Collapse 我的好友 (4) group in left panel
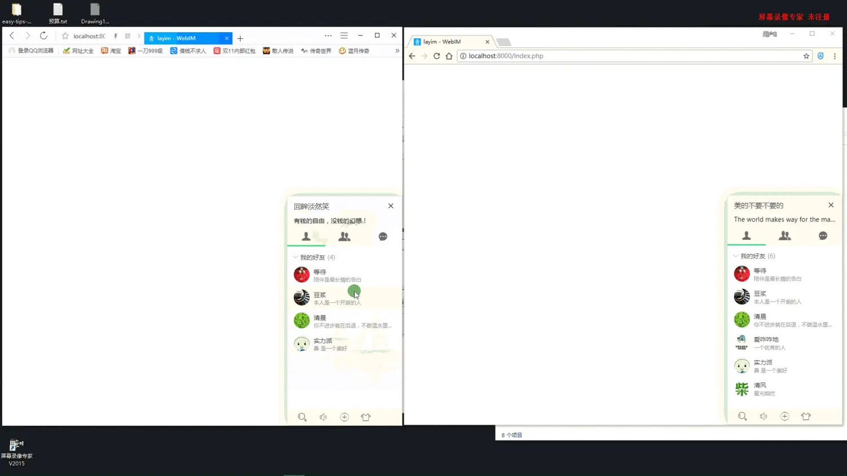The height and width of the screenshot is (476, 847). point(314,257)
